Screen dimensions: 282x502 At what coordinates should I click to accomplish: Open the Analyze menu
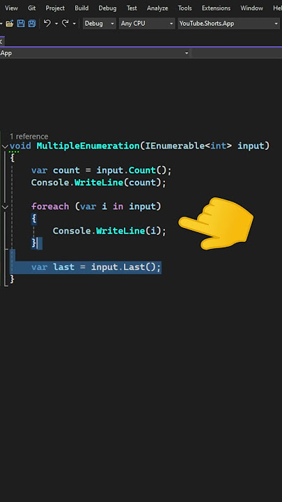(157, 8)
